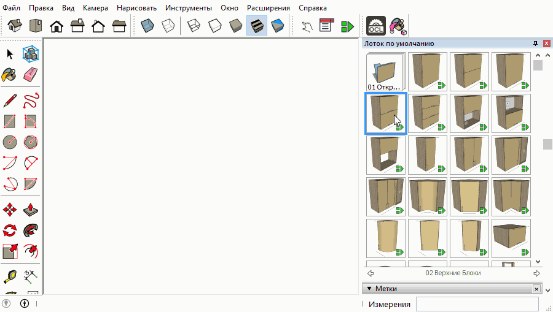This screenshot has height=312, width=553.
Task: Pin the Лоток по умолчанию tray
Action: click(535, 44)
